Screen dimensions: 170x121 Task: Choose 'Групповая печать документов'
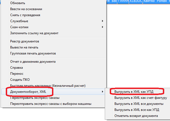(x=33, y=53)
